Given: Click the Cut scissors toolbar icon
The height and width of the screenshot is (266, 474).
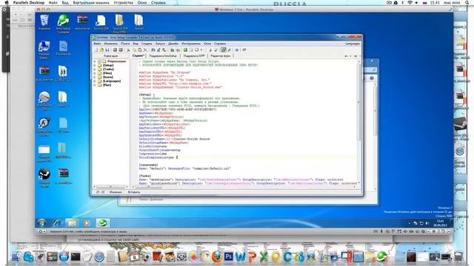Looking at the screenshot, I should [x=128, y=50].
